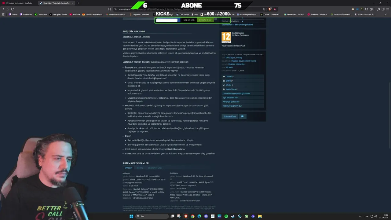Open Paradox Interactive publisher link
Screen dimensions: 391x220
point(236,64)
